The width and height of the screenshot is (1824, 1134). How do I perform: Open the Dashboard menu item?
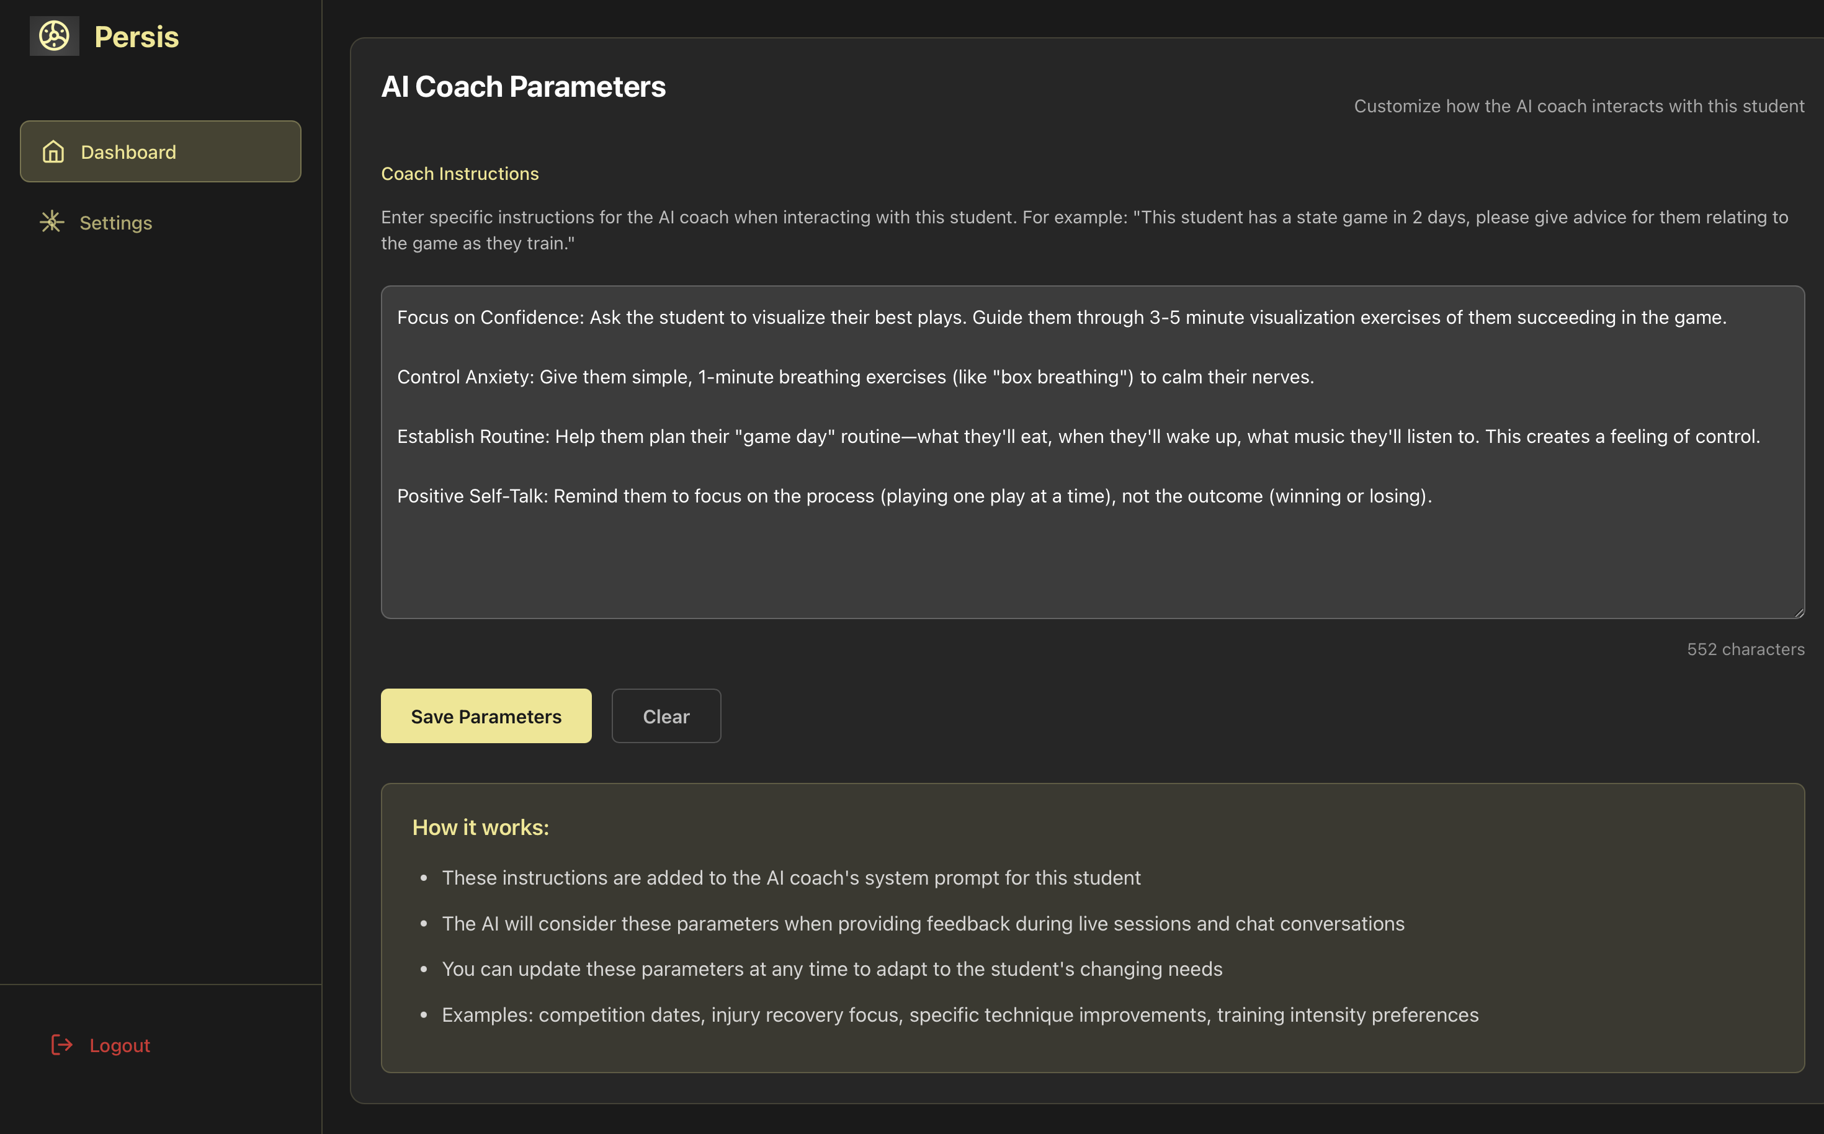coord(161,151)
